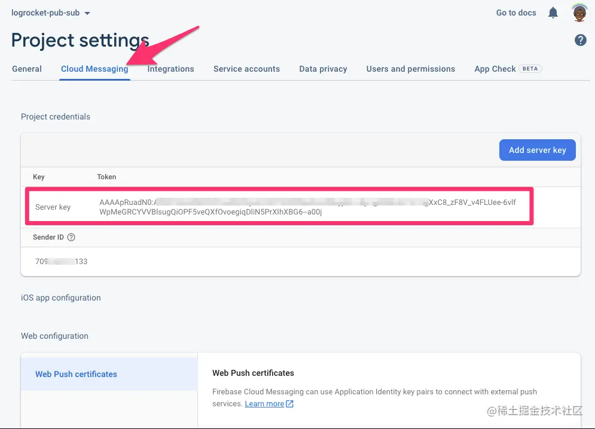
Task: Open the Integrations tab
Action: [170, 69]
